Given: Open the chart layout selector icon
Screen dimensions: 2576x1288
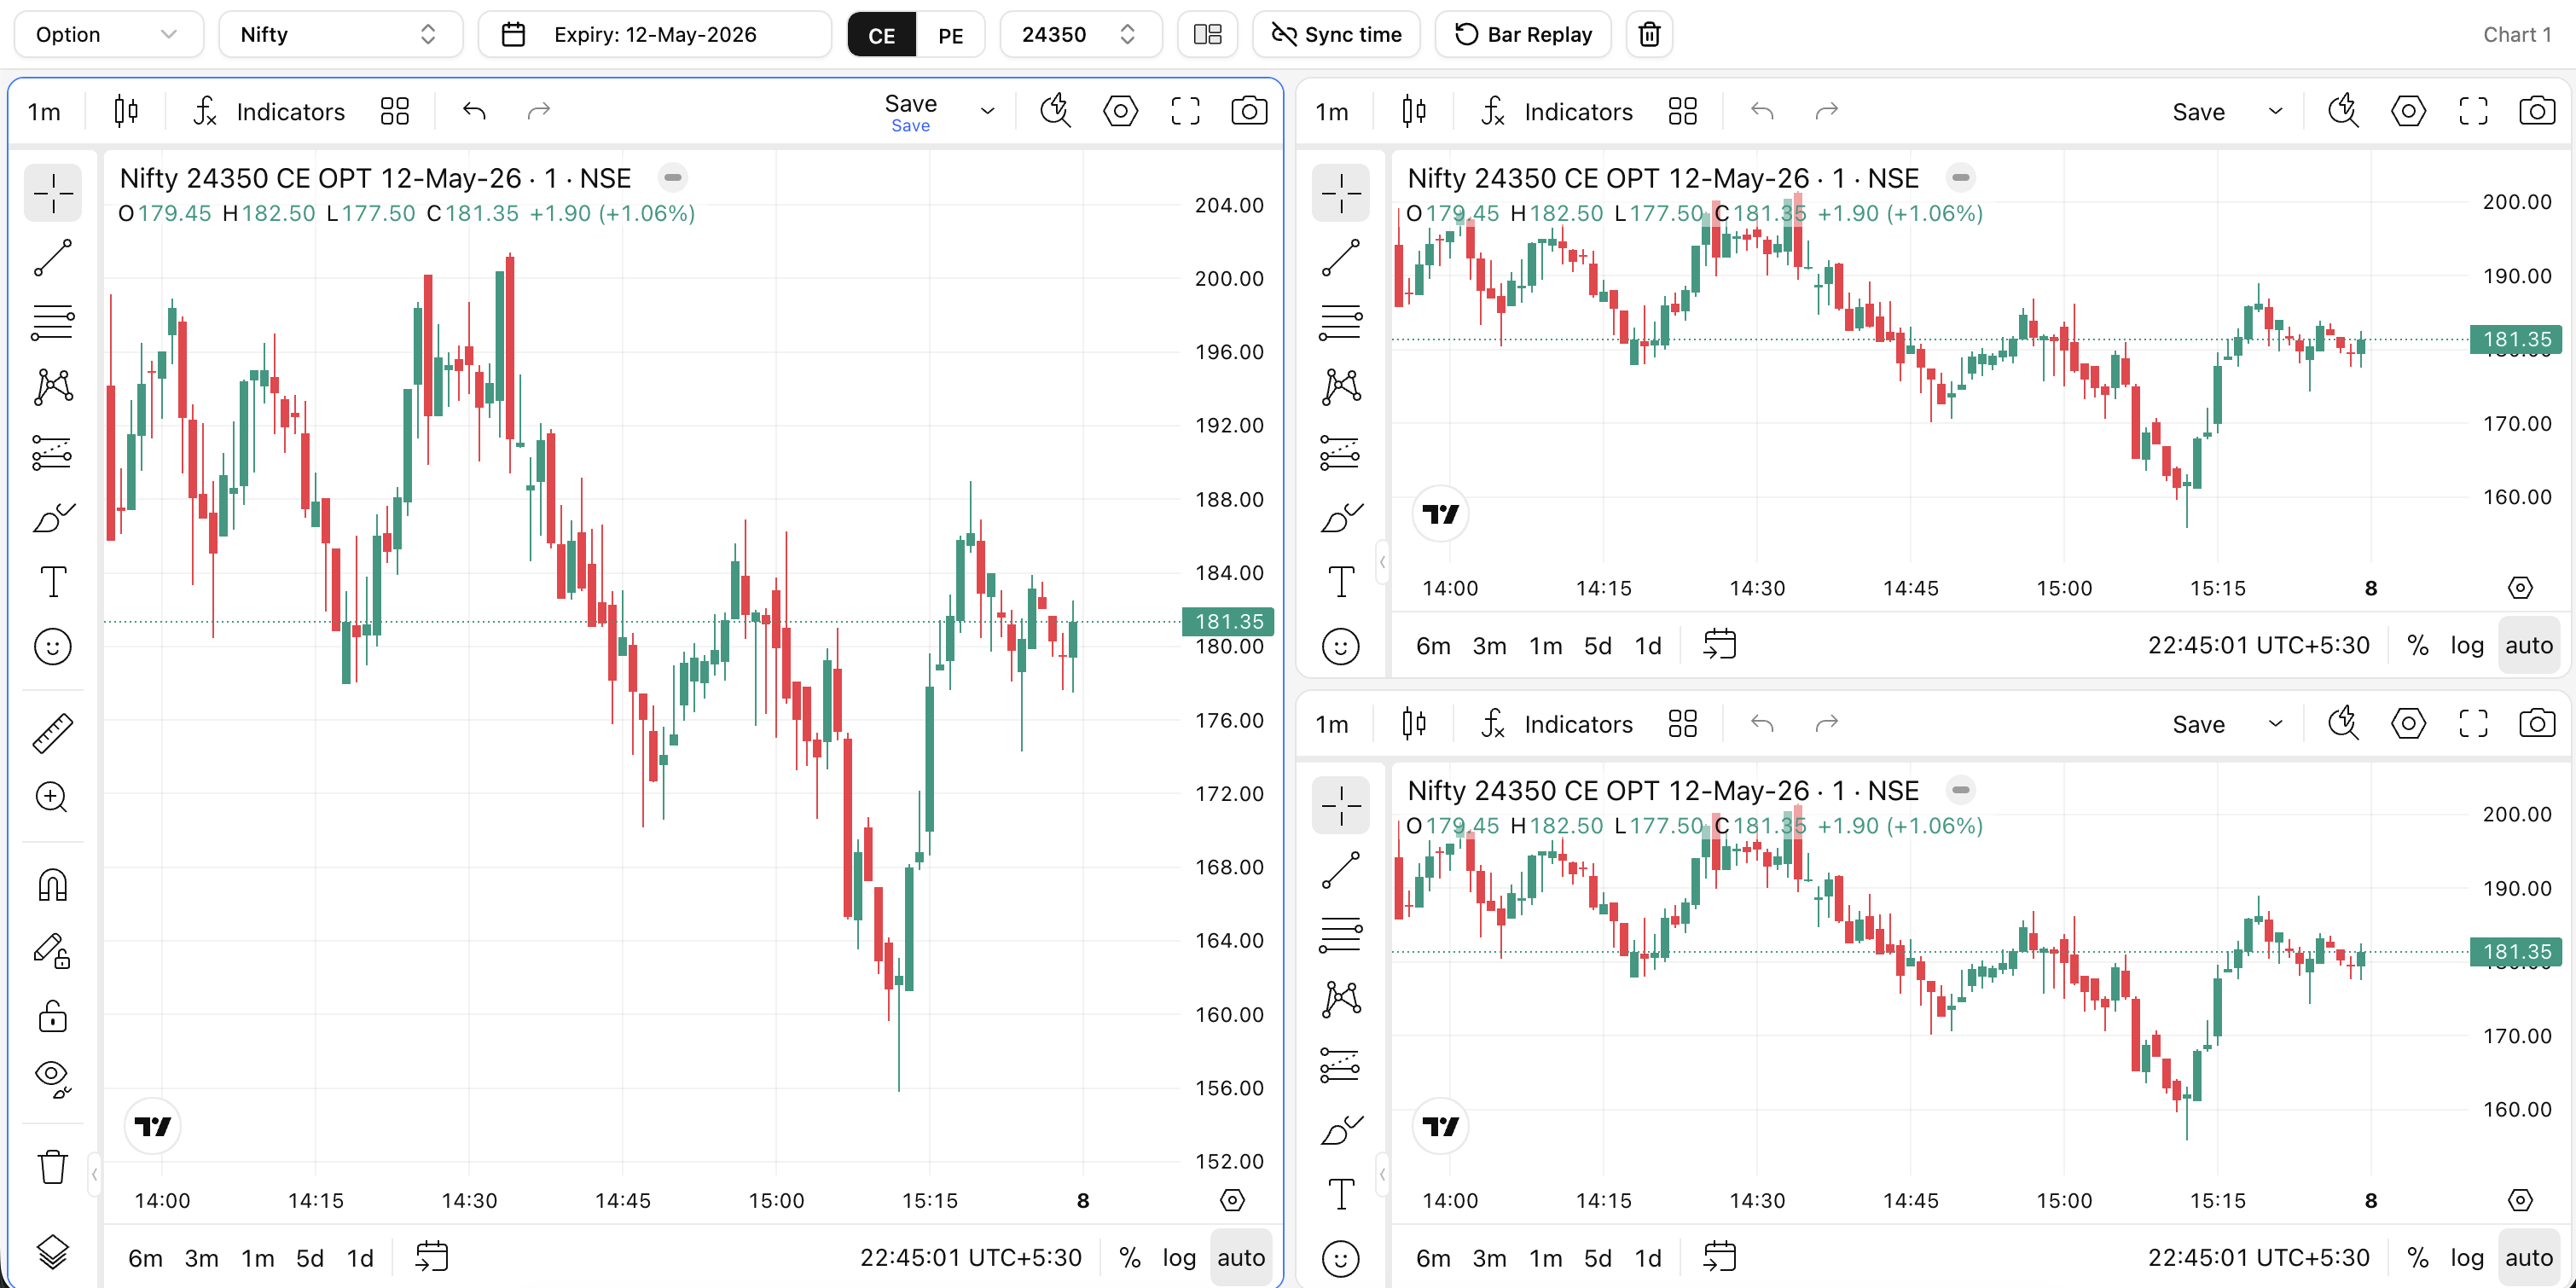Looking at the screenshot, I should tap(1208, 34).
